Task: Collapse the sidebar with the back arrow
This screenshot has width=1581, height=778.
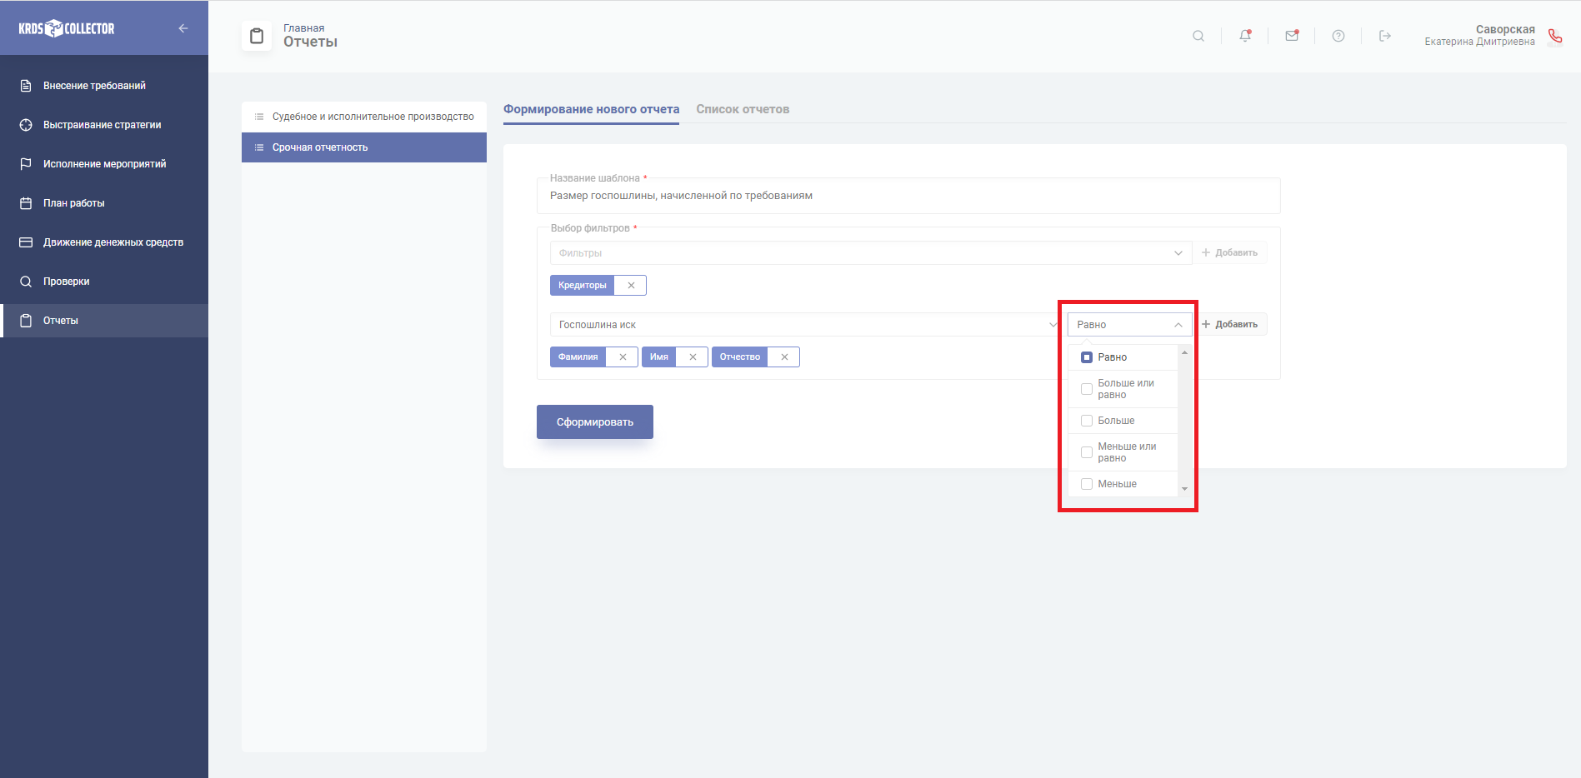Action: click(183, 28)
